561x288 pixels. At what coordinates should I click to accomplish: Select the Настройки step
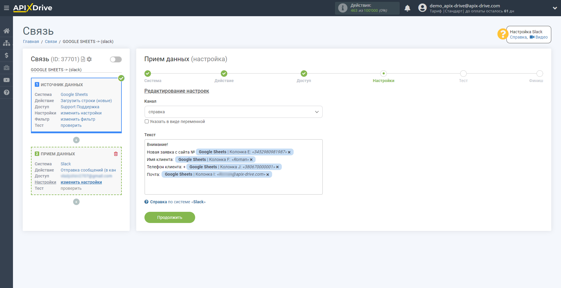coord(384,74)
